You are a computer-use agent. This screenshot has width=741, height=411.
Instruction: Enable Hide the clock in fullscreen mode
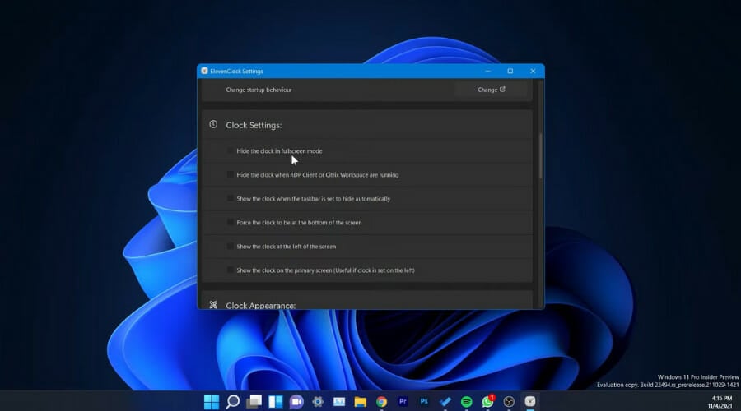tap(231, 151)
